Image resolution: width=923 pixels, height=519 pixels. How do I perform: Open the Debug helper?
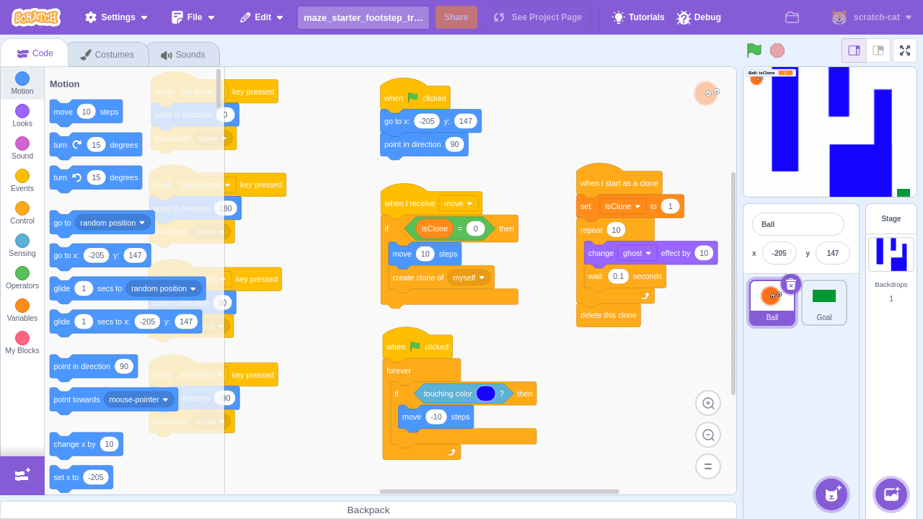point(699,17)
